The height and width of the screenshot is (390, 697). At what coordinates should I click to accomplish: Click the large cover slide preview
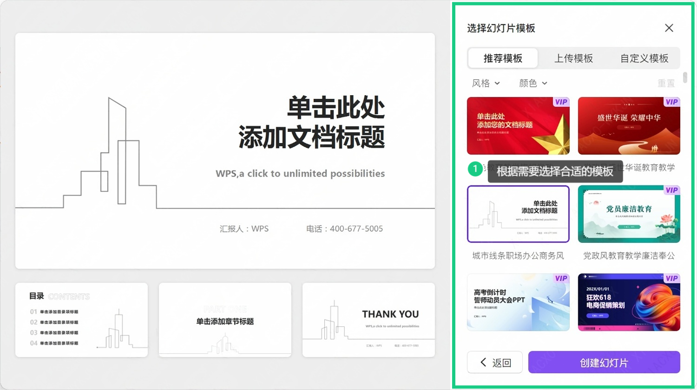[225, 151]
